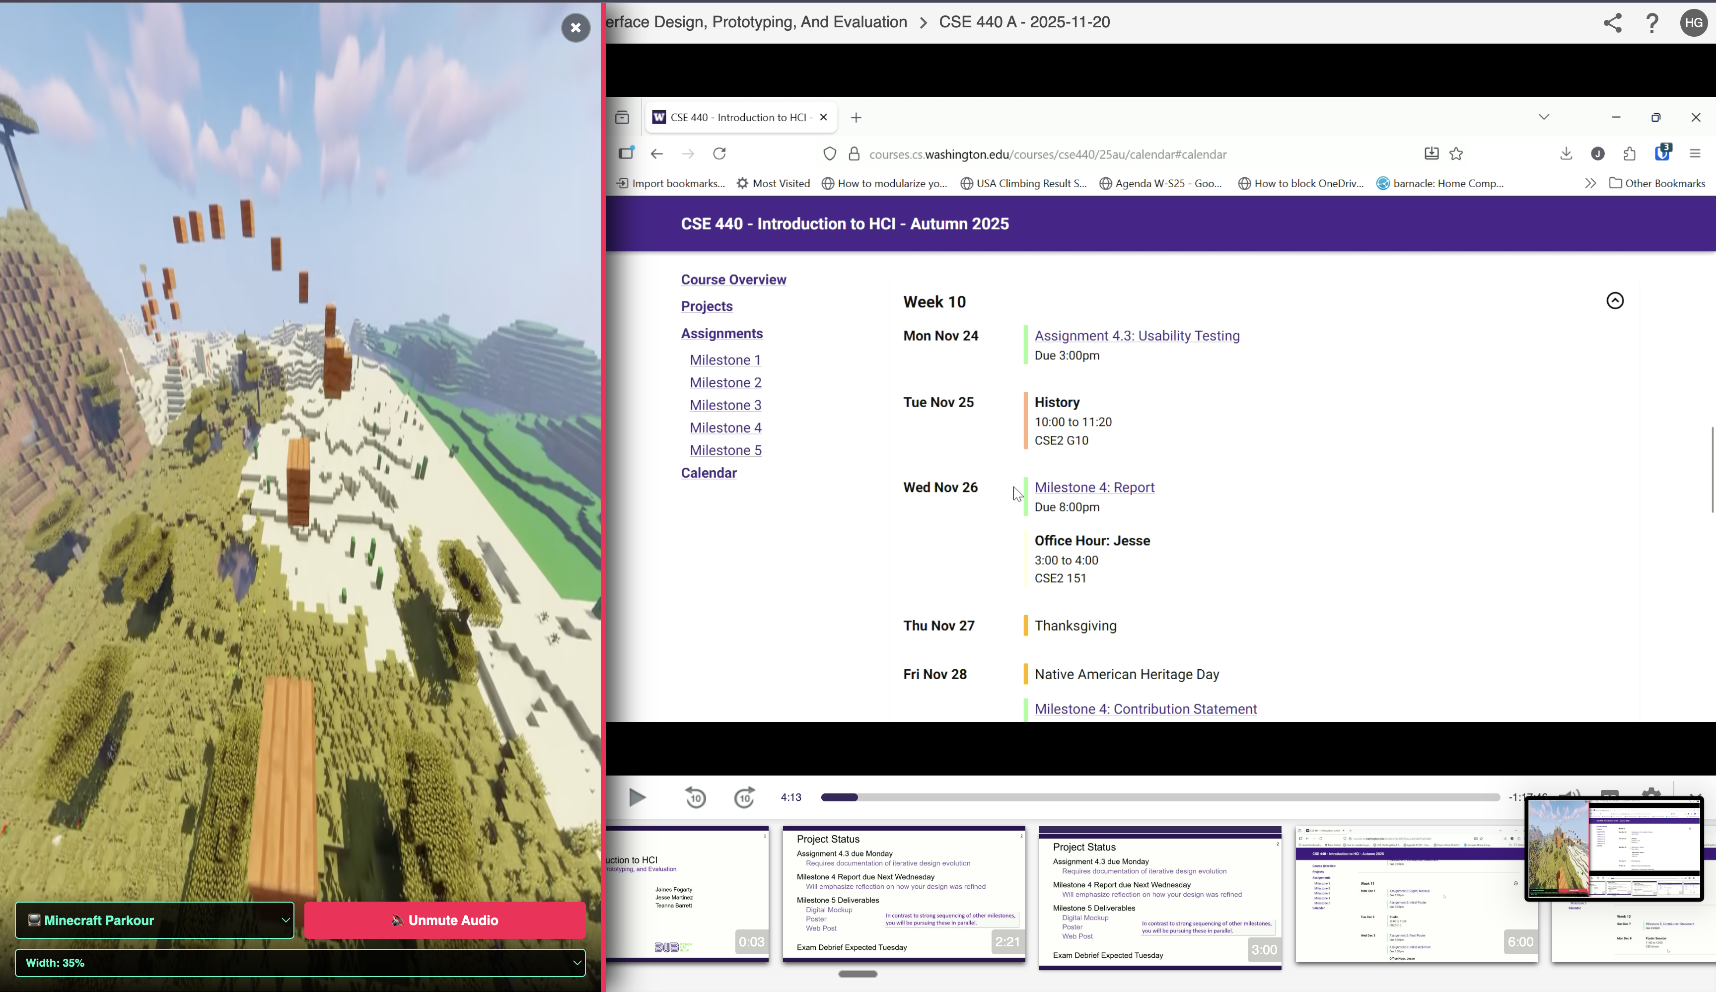Rewind video by 10 seconds
1716x992 pixels.
695,797
